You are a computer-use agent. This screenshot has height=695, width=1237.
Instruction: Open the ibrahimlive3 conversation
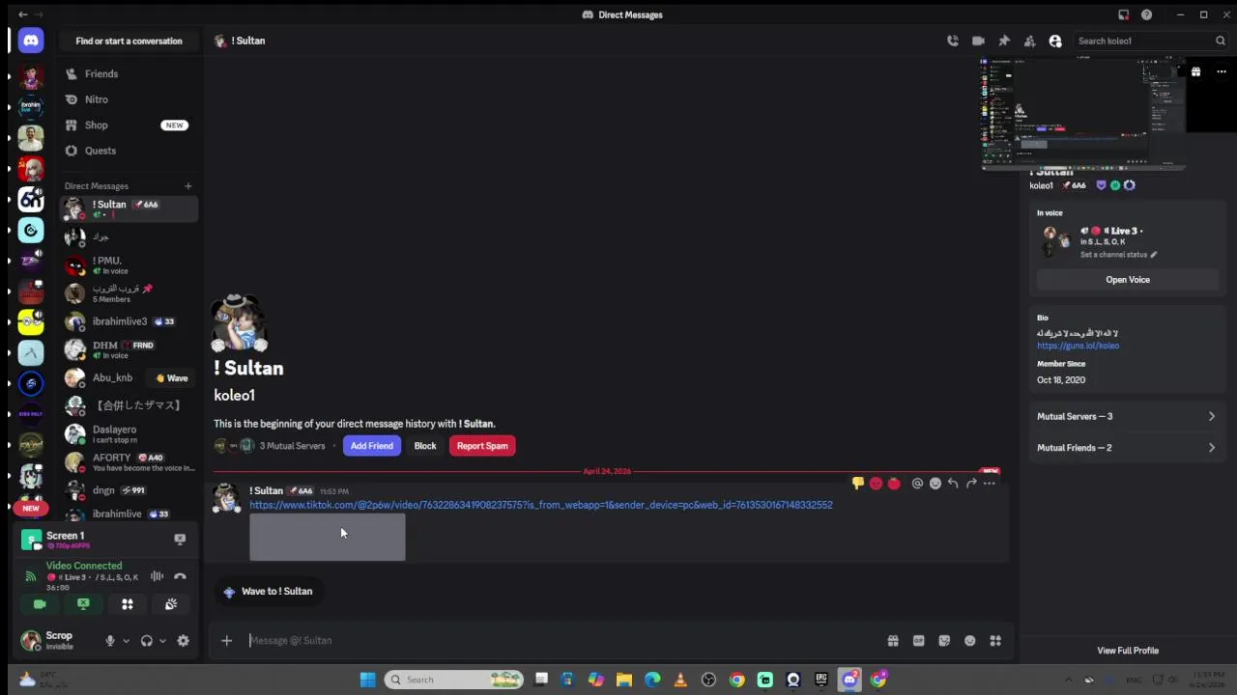point(129,321)
